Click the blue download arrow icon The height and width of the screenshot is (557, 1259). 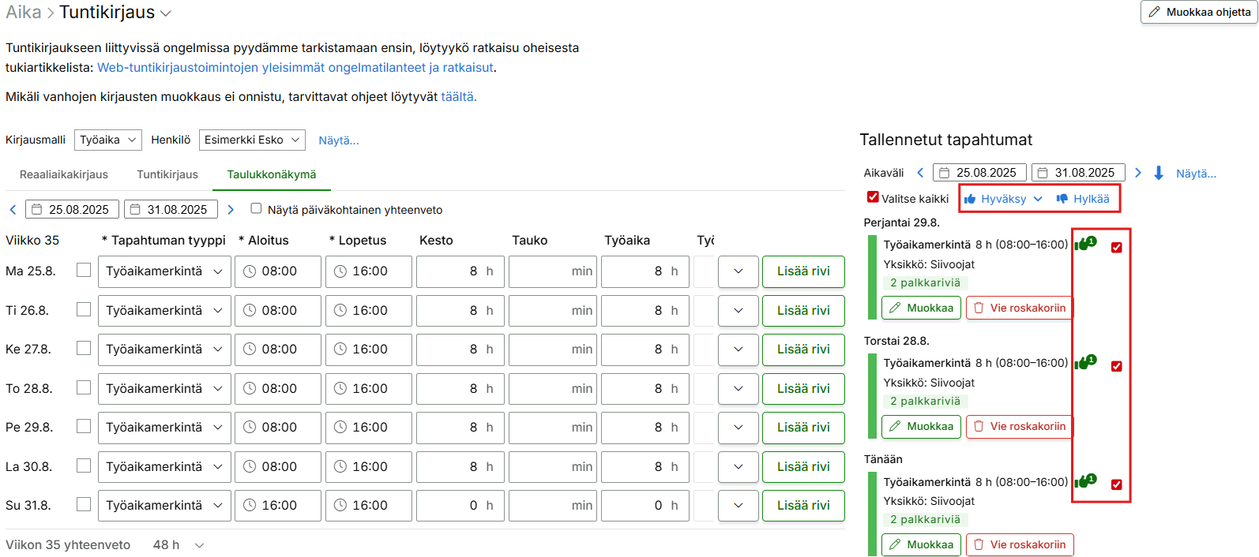[x=1159, y=173]
